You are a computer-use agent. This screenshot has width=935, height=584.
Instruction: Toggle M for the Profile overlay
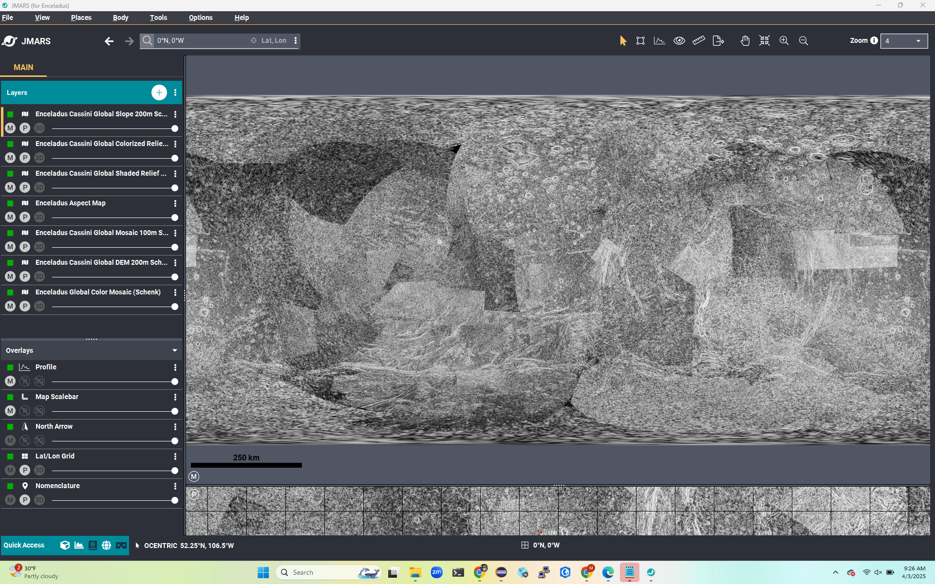10,381
